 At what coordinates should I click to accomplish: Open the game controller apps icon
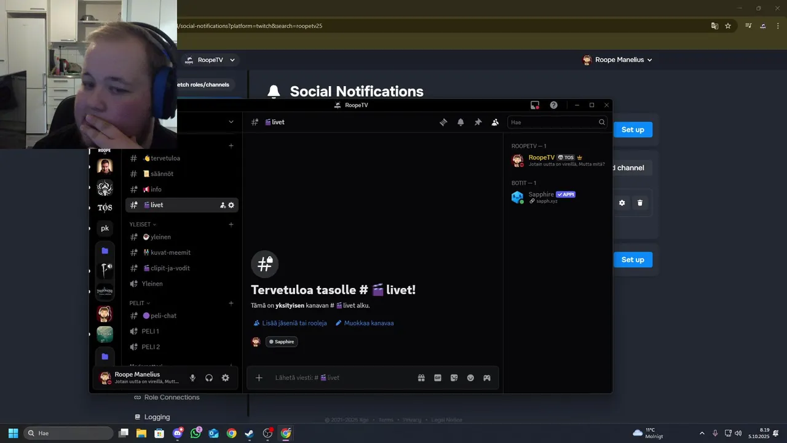(x=487, y=378)
